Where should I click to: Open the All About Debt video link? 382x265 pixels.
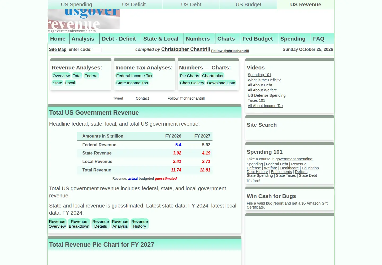260,85
